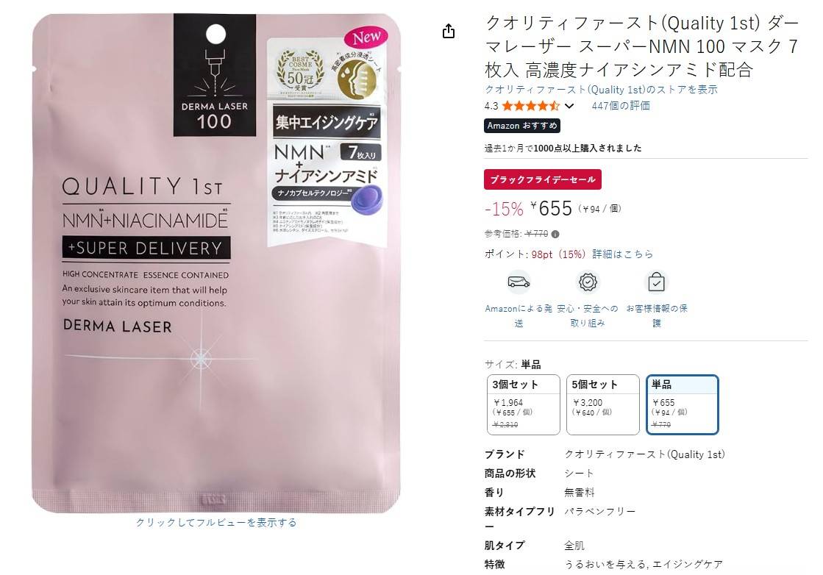The image size is (823, 575).
Task: Open the points 詳細はこちら link
Action: coord(623,254)
